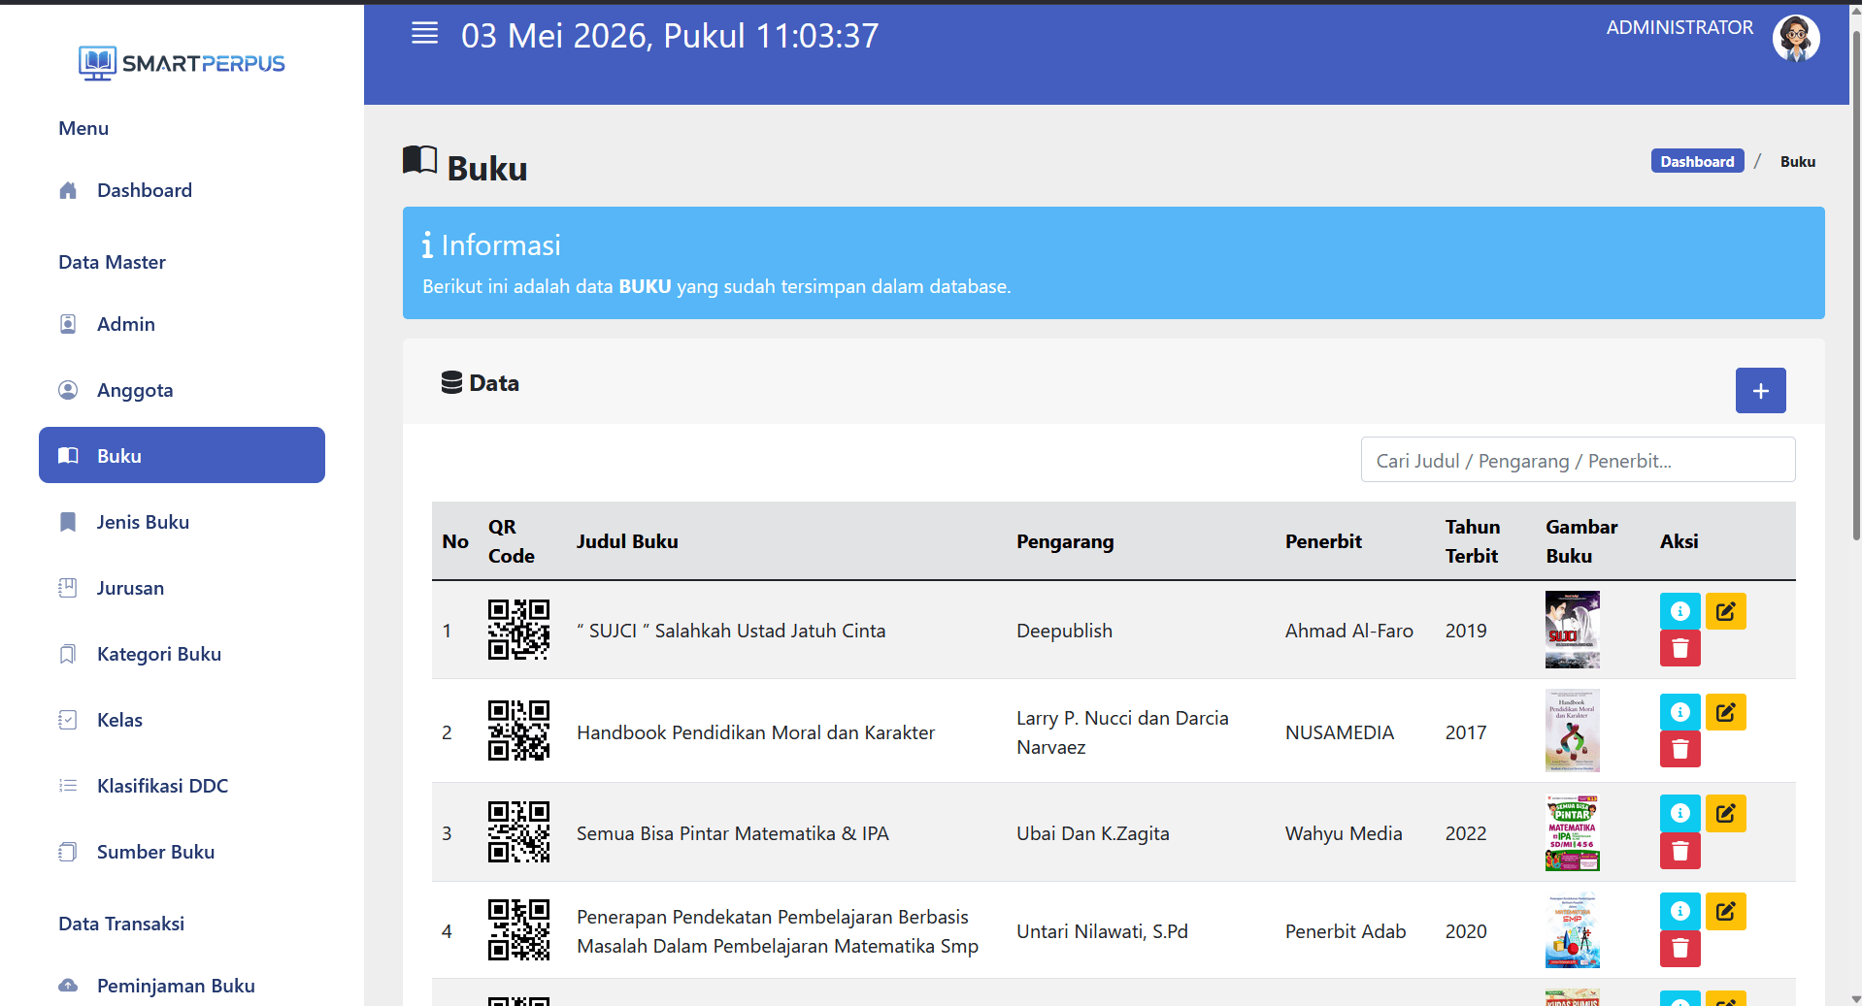1862x1006 pixels.
Task: Navigate to Jurusan page
Action: point(182,588)
